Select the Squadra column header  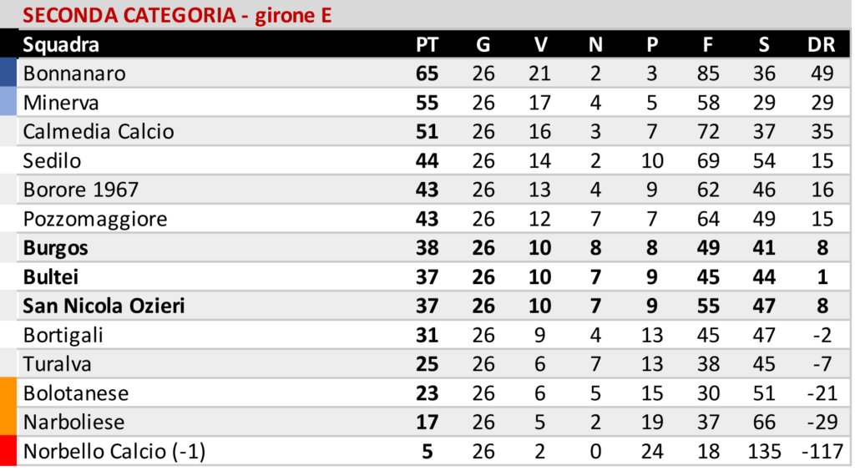pos(61,45)
